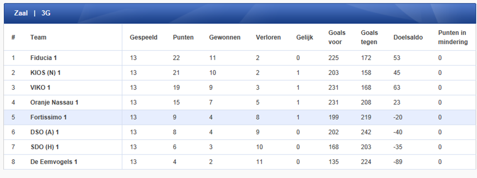Click the Gelijk column header
477x178 pixels.
click(x=304, y=37)
